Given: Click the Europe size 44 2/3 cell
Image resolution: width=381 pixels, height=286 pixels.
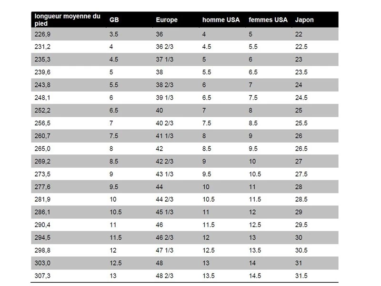Looking at the screenshot, I should (x=165, y=199).
